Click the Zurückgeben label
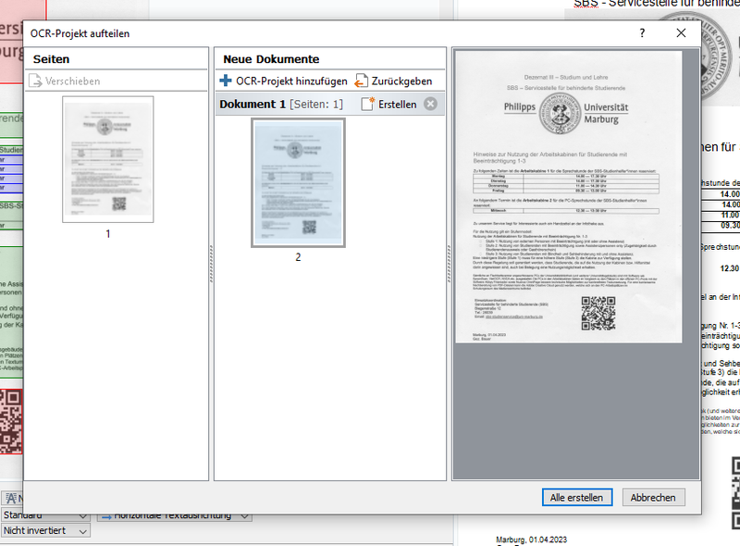Viewport: 740px width, 546px height. (401, 81)
